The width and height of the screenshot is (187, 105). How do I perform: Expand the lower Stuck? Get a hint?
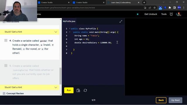coord(30,87)
